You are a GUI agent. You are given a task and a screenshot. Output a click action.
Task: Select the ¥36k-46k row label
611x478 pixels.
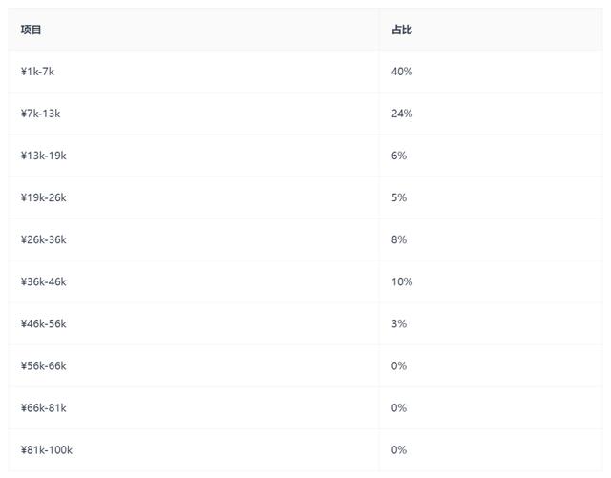pos(44,281)
